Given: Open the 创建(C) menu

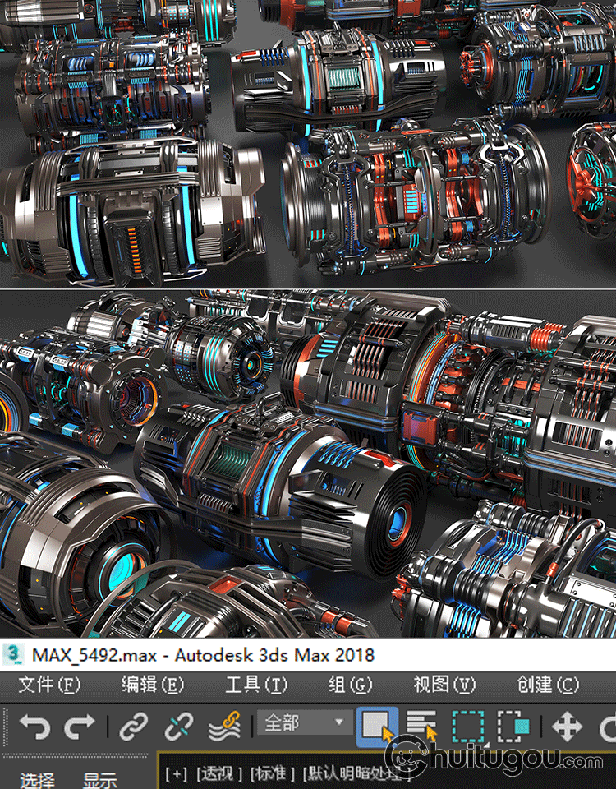Looking at the screenshot, I should click(548, 685).
